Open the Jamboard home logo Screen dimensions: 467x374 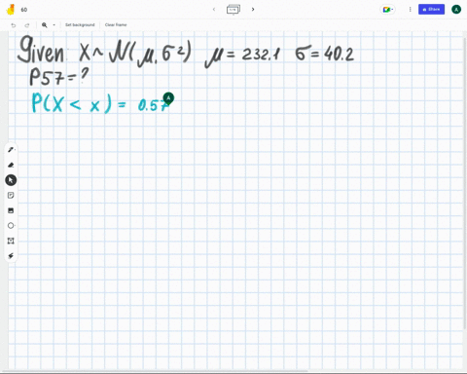coord(11,10)
